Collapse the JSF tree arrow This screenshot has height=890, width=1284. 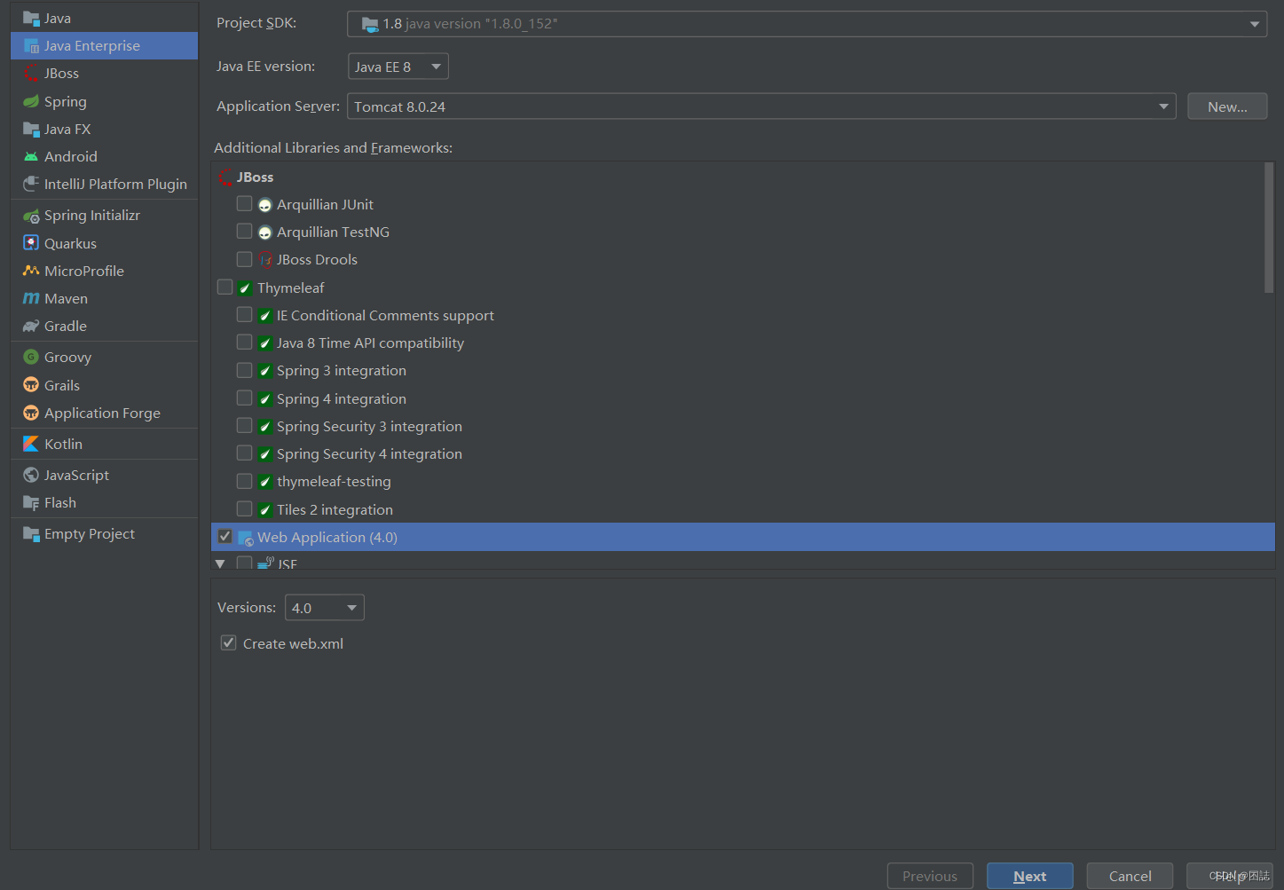[x=220, y=563]
